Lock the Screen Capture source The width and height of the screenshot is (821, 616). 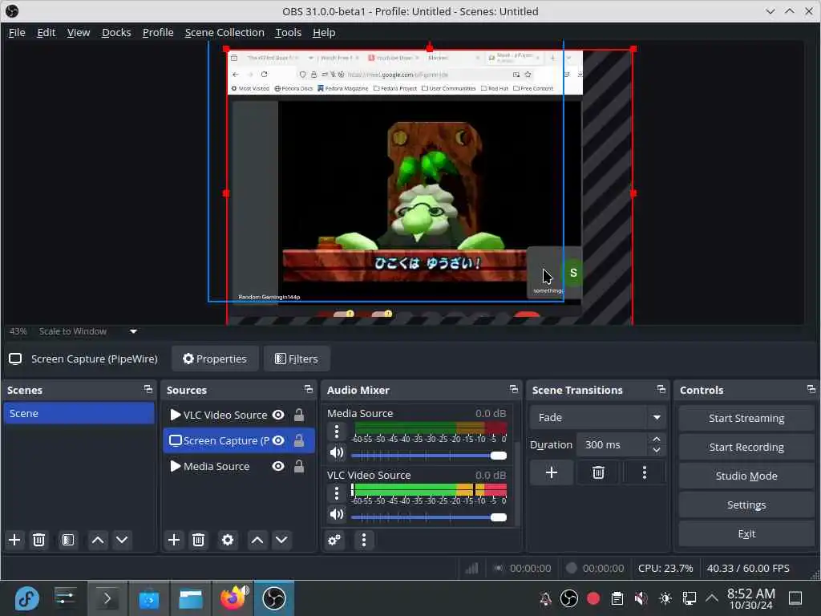[299, 440]
